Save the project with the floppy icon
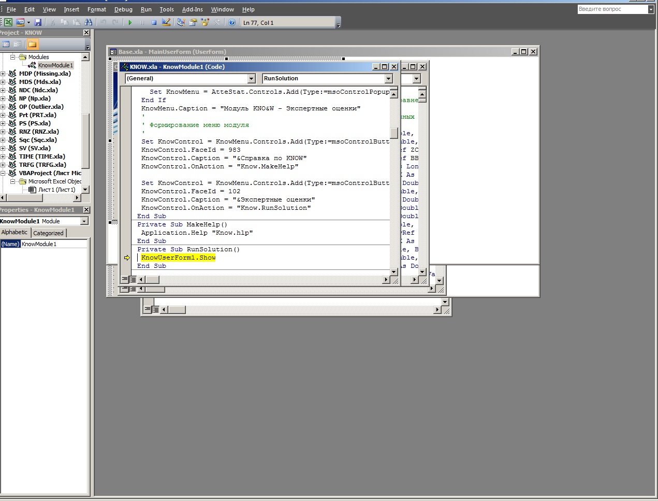Screen dimensions: 658x501 [x=38, y=22]
